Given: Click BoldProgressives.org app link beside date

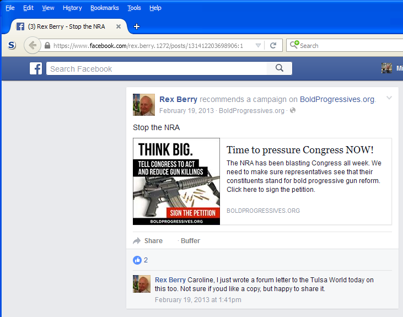Looking at the screenshot, I should tap(251, 111).
